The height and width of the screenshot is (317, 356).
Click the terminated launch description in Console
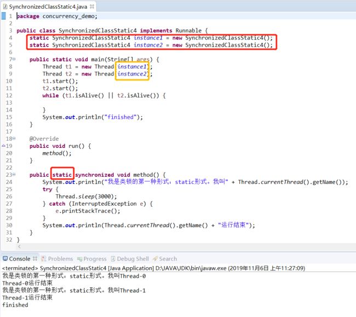[x=153, y=268]
